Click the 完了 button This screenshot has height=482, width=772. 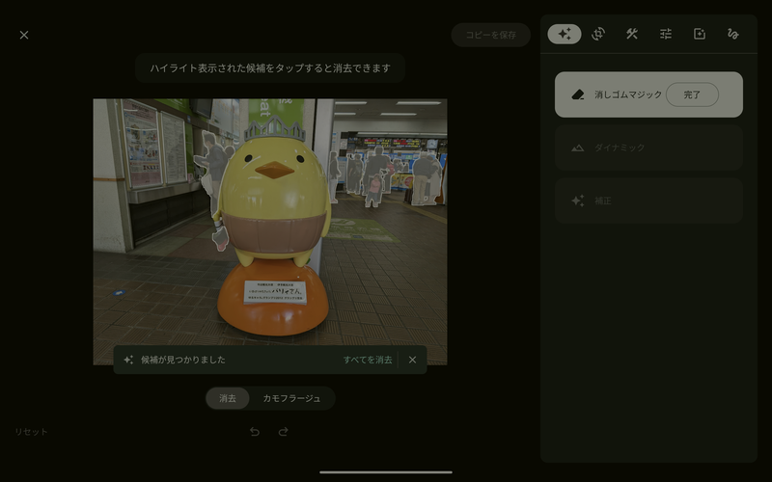point(692,94)
